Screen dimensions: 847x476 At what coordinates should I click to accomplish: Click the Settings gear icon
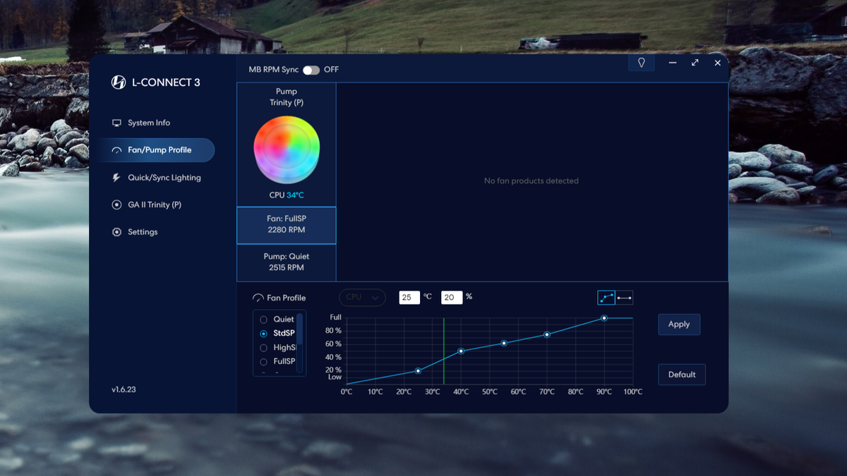coord(116,232)
